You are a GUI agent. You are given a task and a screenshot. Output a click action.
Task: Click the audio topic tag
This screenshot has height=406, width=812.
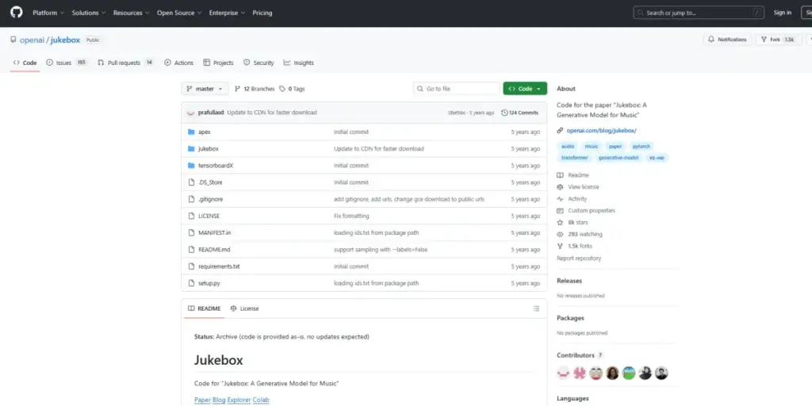coord(568,147)
